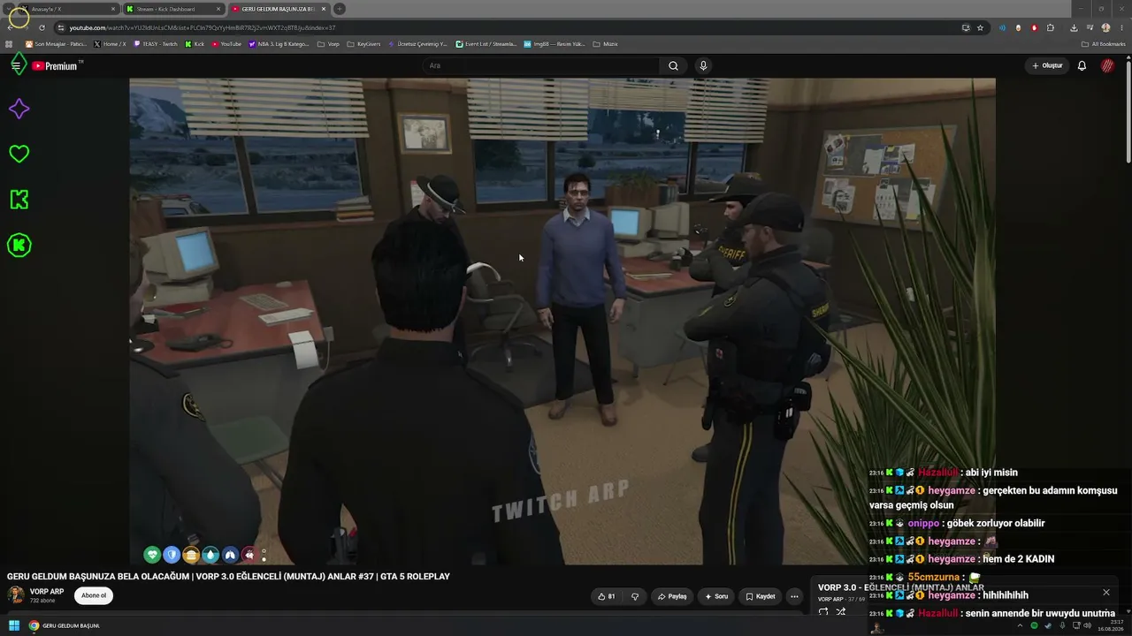Click the circular Kick badge icon
Image resolution: width=1132 pixels, height=636 pixels.
pyautogui.click(x=19, y=246)
